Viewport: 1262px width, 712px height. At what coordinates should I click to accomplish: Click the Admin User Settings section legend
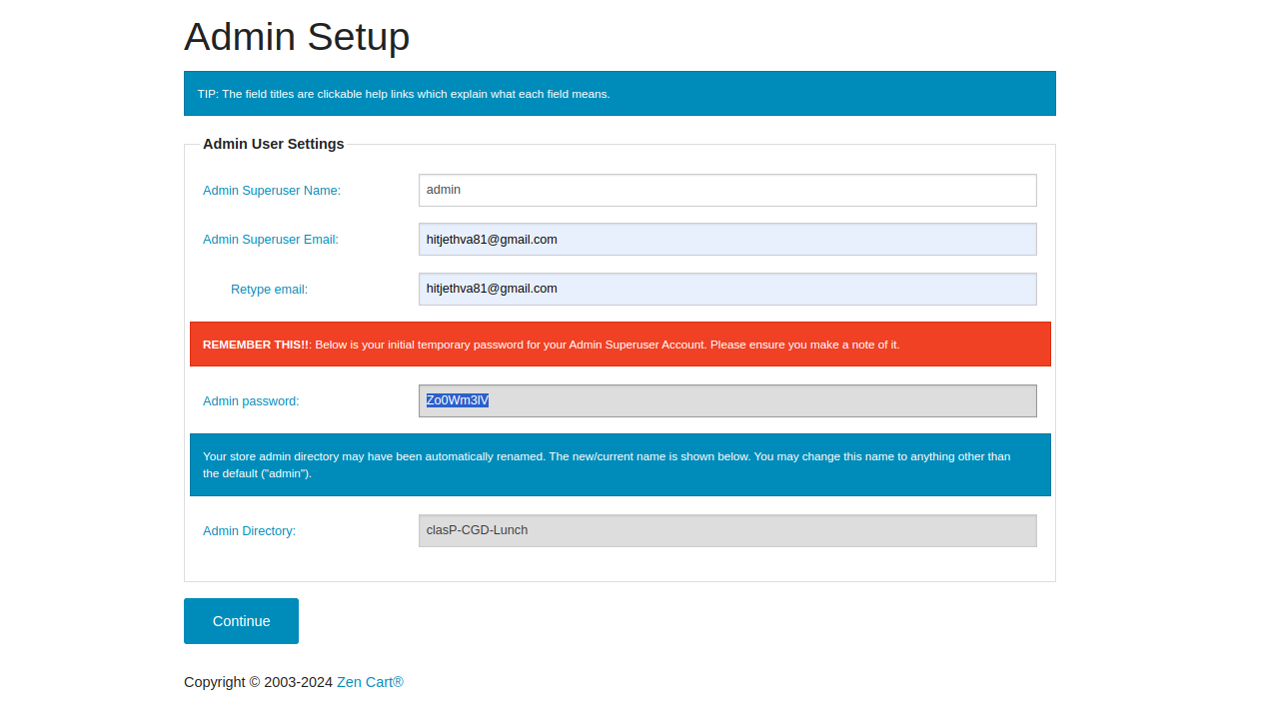(273, 144)
